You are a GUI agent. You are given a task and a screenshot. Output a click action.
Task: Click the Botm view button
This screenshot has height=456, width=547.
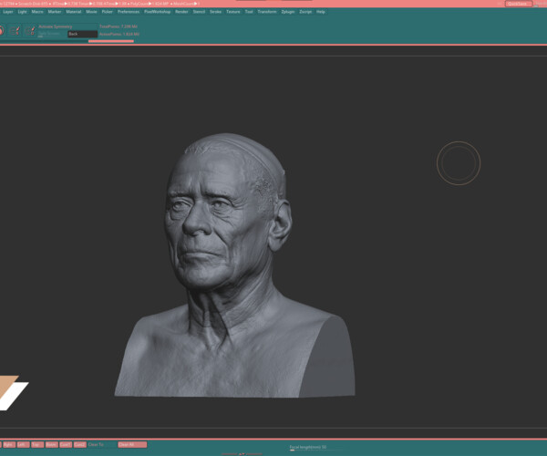[x=51, y=444]
